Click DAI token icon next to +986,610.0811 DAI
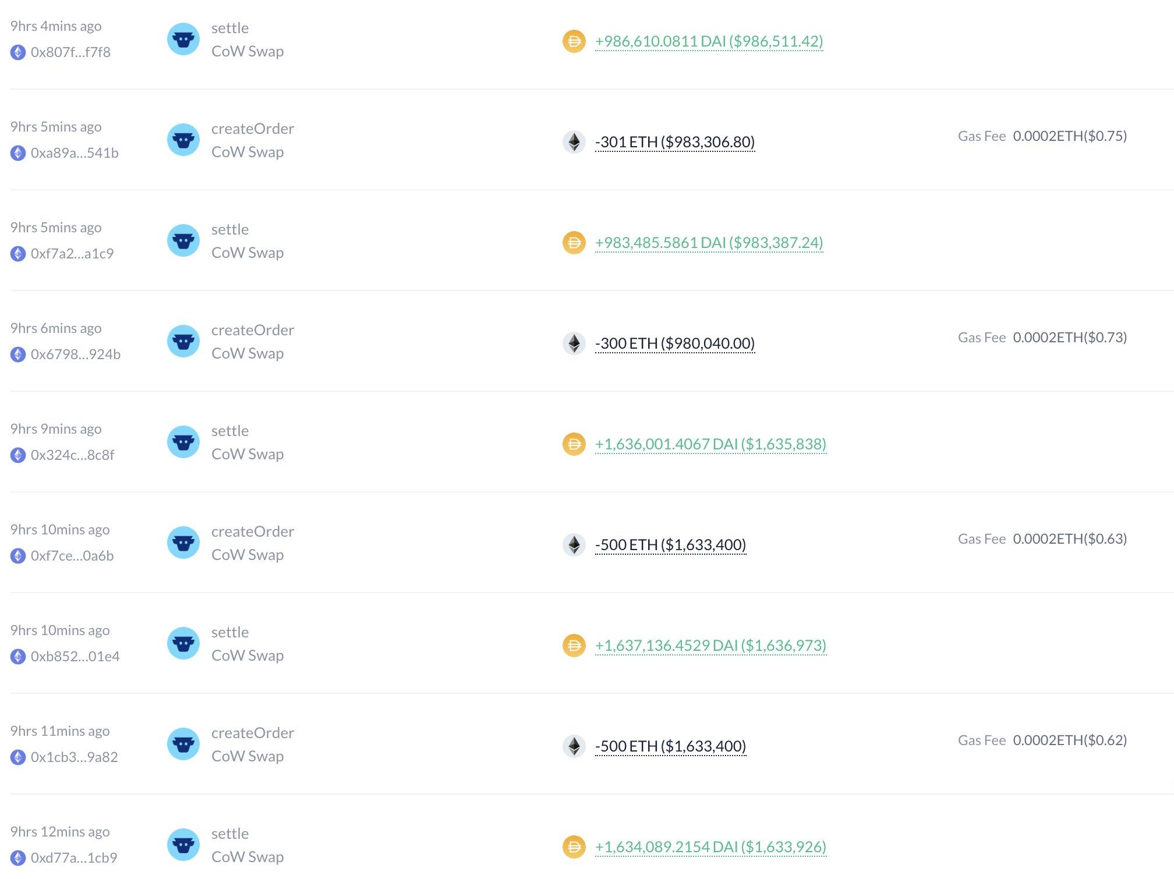Screen dimensions: 1174x879 coord(574,41)
